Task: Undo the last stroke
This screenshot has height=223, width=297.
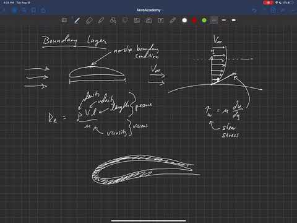Action: click(x=254, y=10)
